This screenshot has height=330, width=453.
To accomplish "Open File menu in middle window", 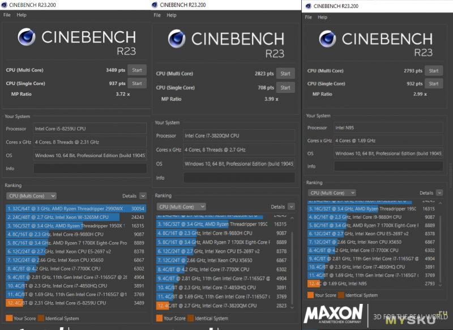I will (x=157, y=15).
